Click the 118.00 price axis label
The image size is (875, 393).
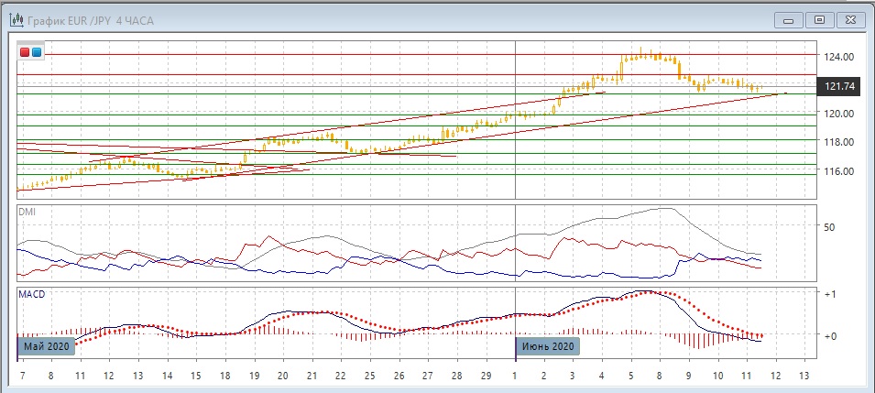click(839, 142)
